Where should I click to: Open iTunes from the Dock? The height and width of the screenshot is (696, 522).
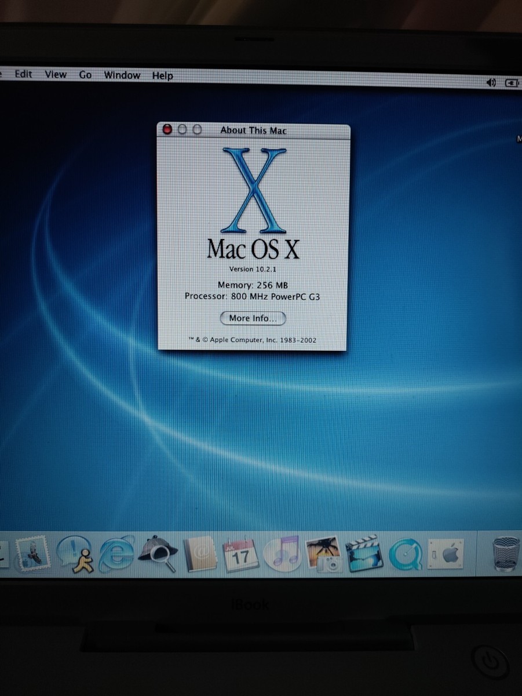pyautogui.click(x=282, y=556)
